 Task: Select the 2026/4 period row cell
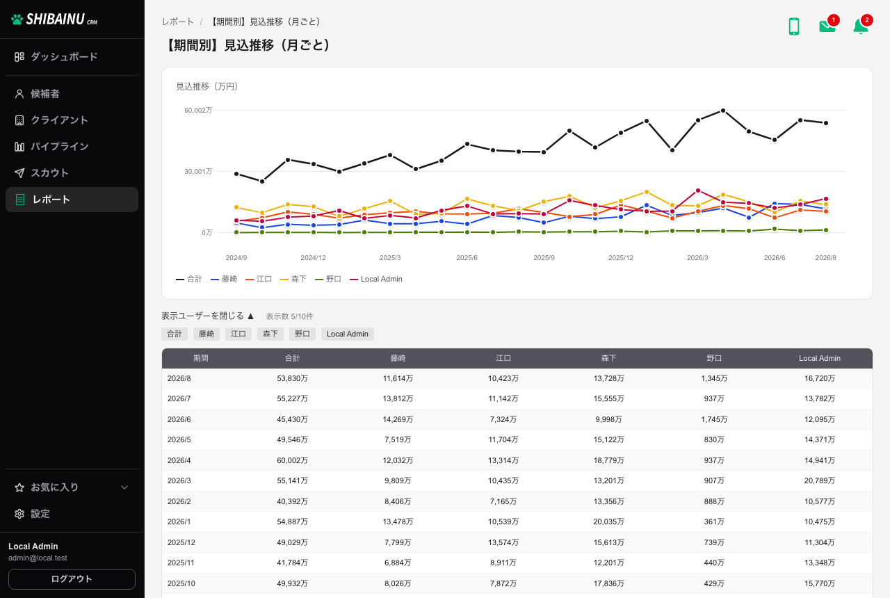(201, 460)
